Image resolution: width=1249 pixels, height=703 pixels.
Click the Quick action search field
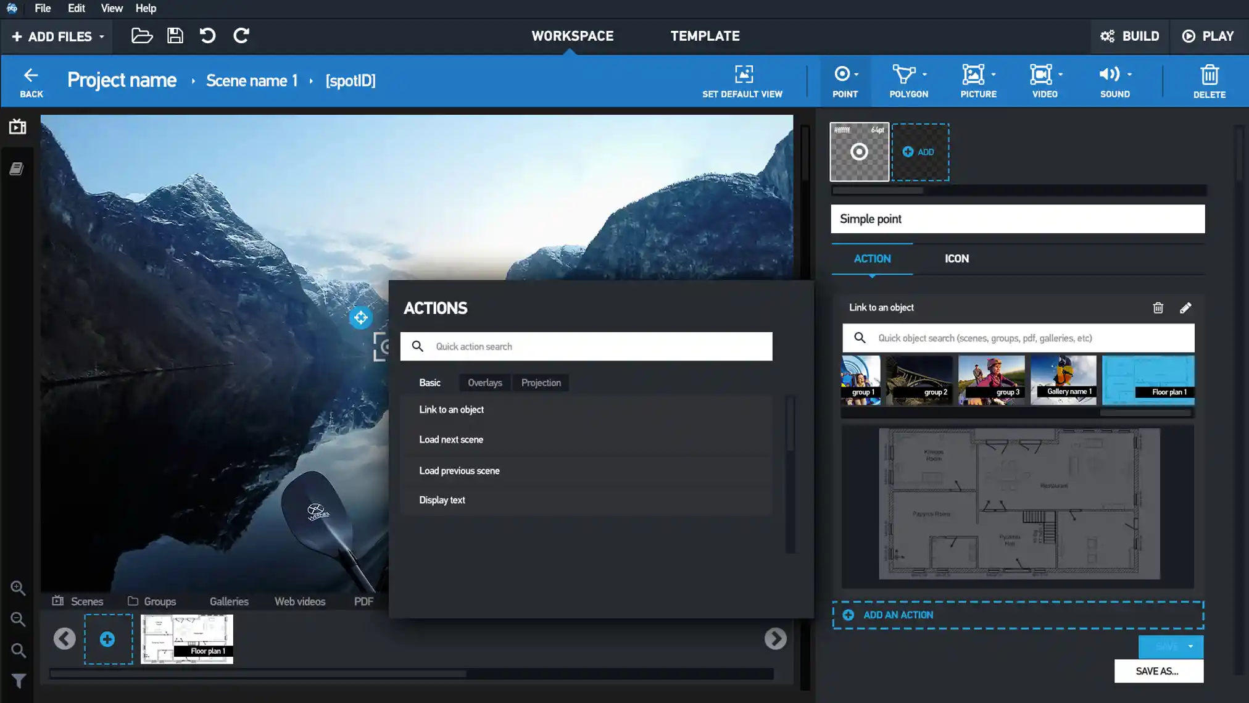pyautogui.click(x=586, y=346)
